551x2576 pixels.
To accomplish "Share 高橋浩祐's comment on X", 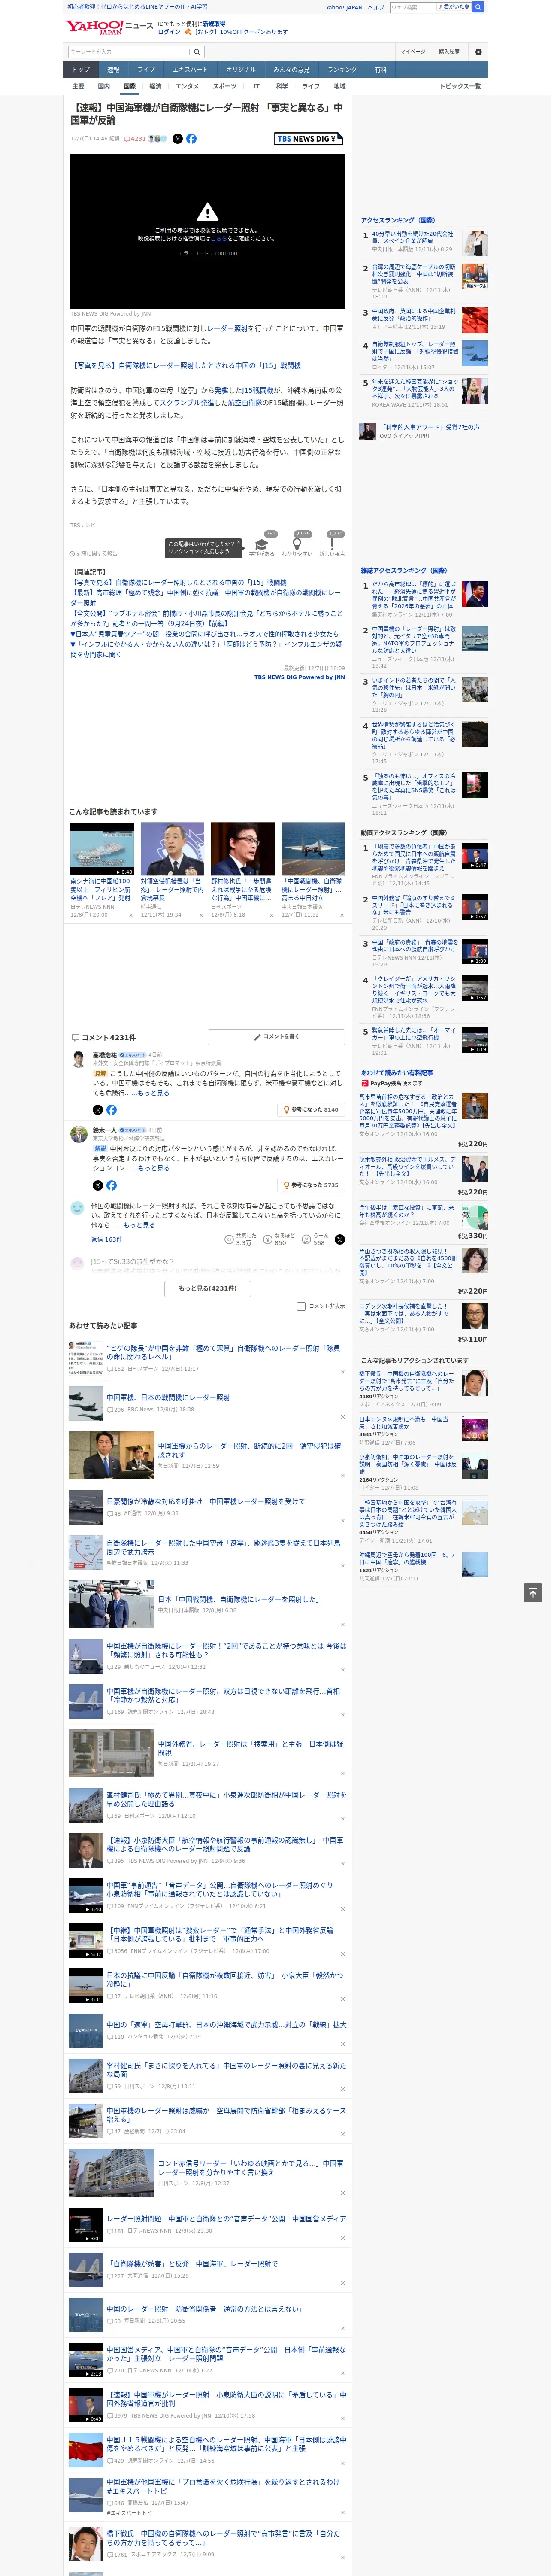I will (x=97, y=1109).
